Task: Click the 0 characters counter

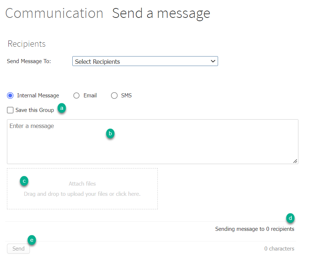Action: (x=279, y=248)
